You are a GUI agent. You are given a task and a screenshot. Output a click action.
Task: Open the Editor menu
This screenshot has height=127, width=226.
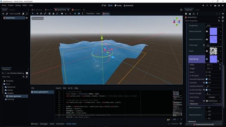25,5
